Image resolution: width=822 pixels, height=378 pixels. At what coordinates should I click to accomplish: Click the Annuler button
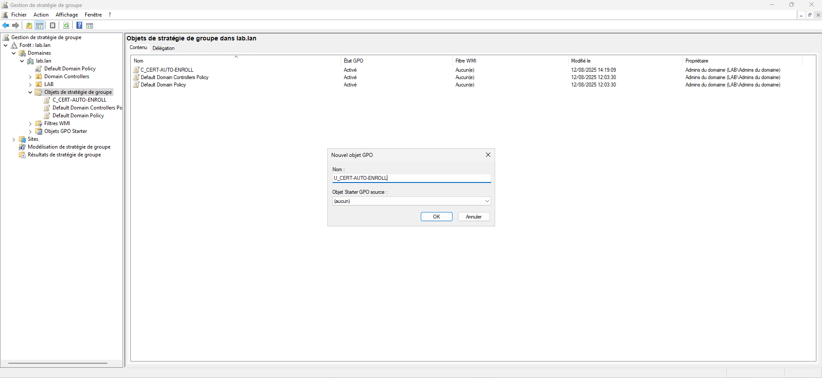473,217
